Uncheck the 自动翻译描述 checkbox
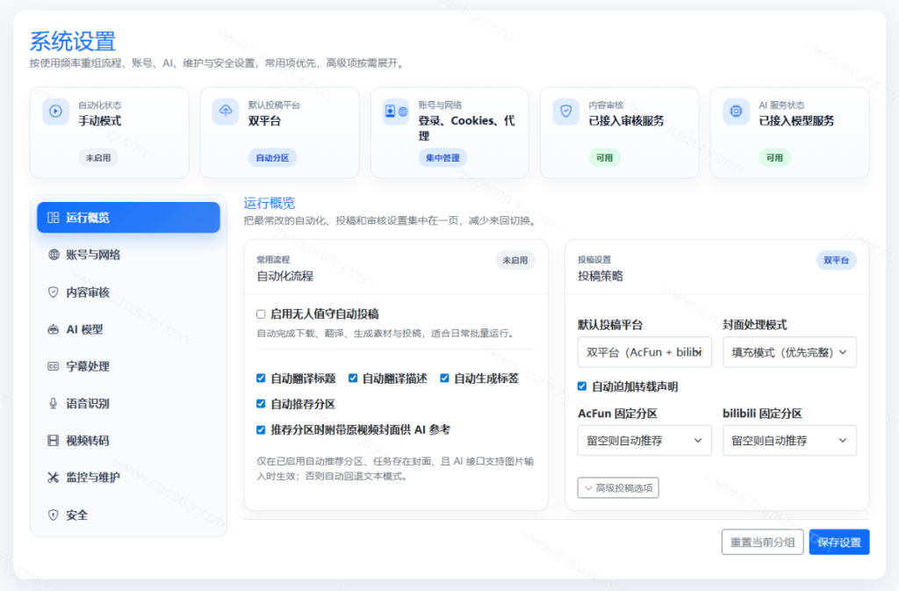The width and height of the screenshot is (899, 591). tap(353, 378)
